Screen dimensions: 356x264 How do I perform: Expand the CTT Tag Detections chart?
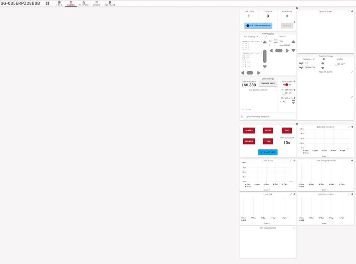click(294, 228)
